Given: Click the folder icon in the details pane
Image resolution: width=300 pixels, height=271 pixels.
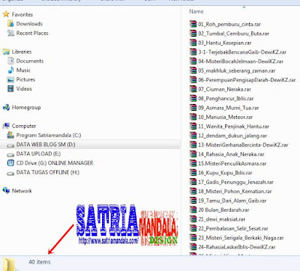Looking at the screenshot, I should coord(10,264).
